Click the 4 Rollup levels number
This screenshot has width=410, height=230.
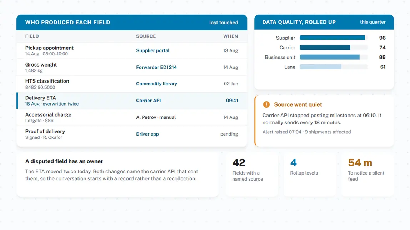[293, 163]
